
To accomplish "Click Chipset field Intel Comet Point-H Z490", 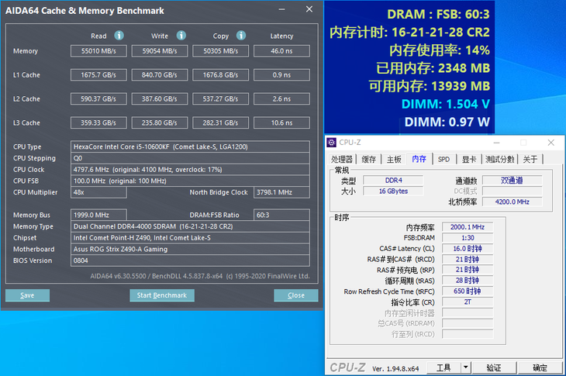I will click(190, 237).
